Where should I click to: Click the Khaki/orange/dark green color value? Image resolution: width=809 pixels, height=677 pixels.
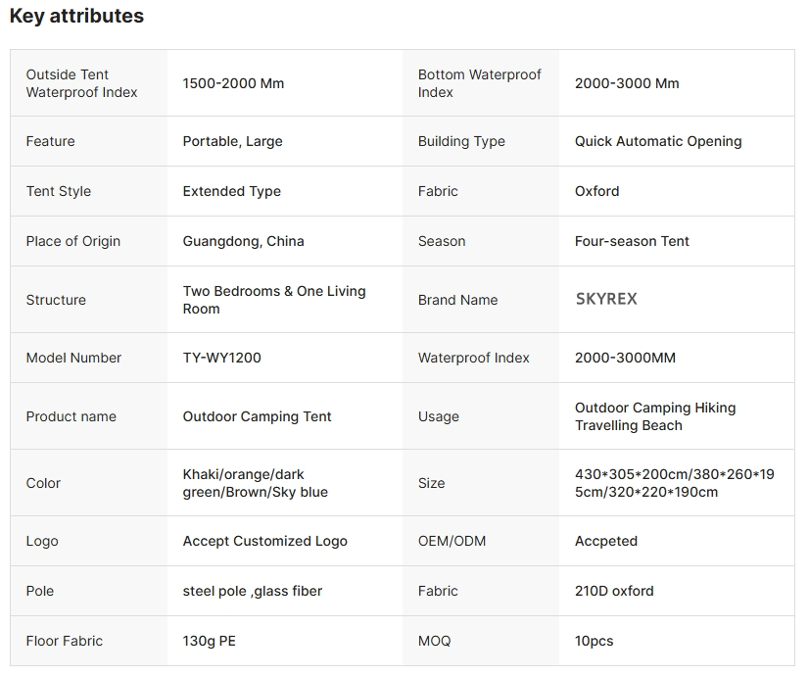coord(255,483)
